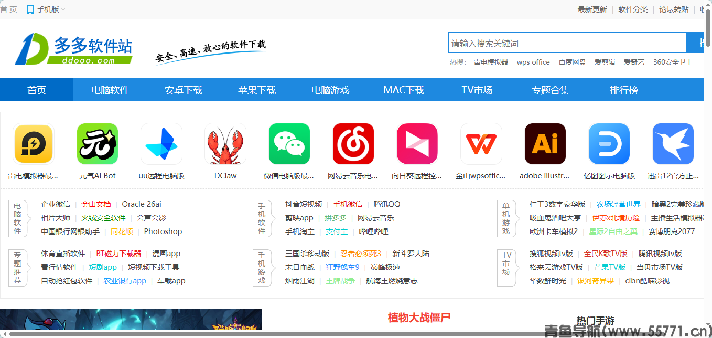Click the Photoshop link
This screenshot has height=338, width=712.
(x=163, y=231)
